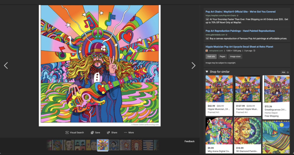This screenshot has height=155, width=294.
Task: Open the Pop Art Chairs Wayfair ad link
Action: 240,11
